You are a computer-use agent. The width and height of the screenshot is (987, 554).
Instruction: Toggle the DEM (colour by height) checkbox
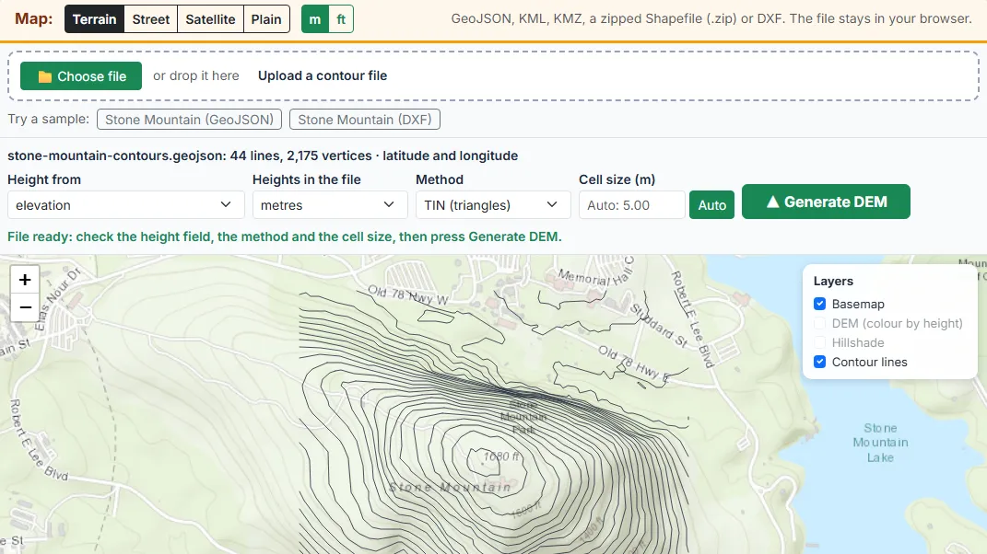tap(819, 323)
